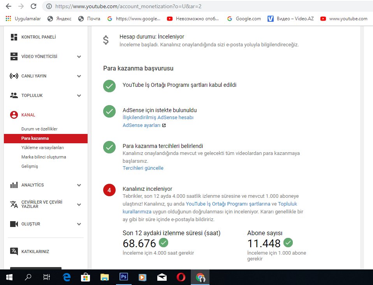The height and width of the screenshot is (285, 373).
Task: Click checkmark next to 11.448 subscribers
Action: pos(288,243)
